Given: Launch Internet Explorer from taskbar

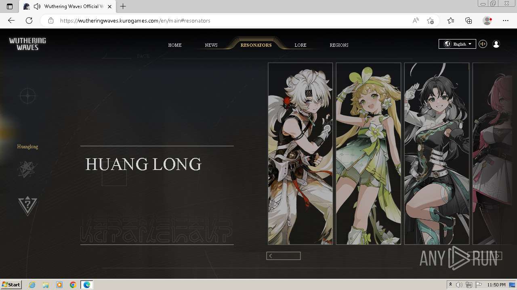Looking at the screenshot, I should (x=32, y=285).
